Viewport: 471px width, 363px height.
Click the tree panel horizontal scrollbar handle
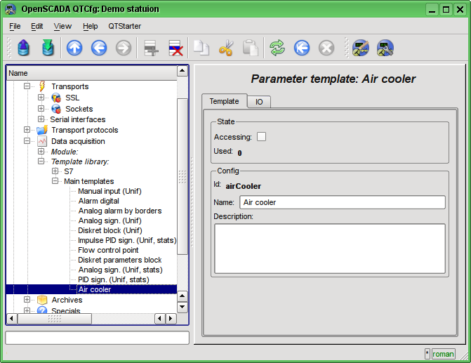(55, 318)
